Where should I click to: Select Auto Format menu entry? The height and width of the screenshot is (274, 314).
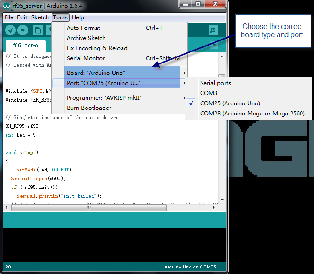coord(119,28)
